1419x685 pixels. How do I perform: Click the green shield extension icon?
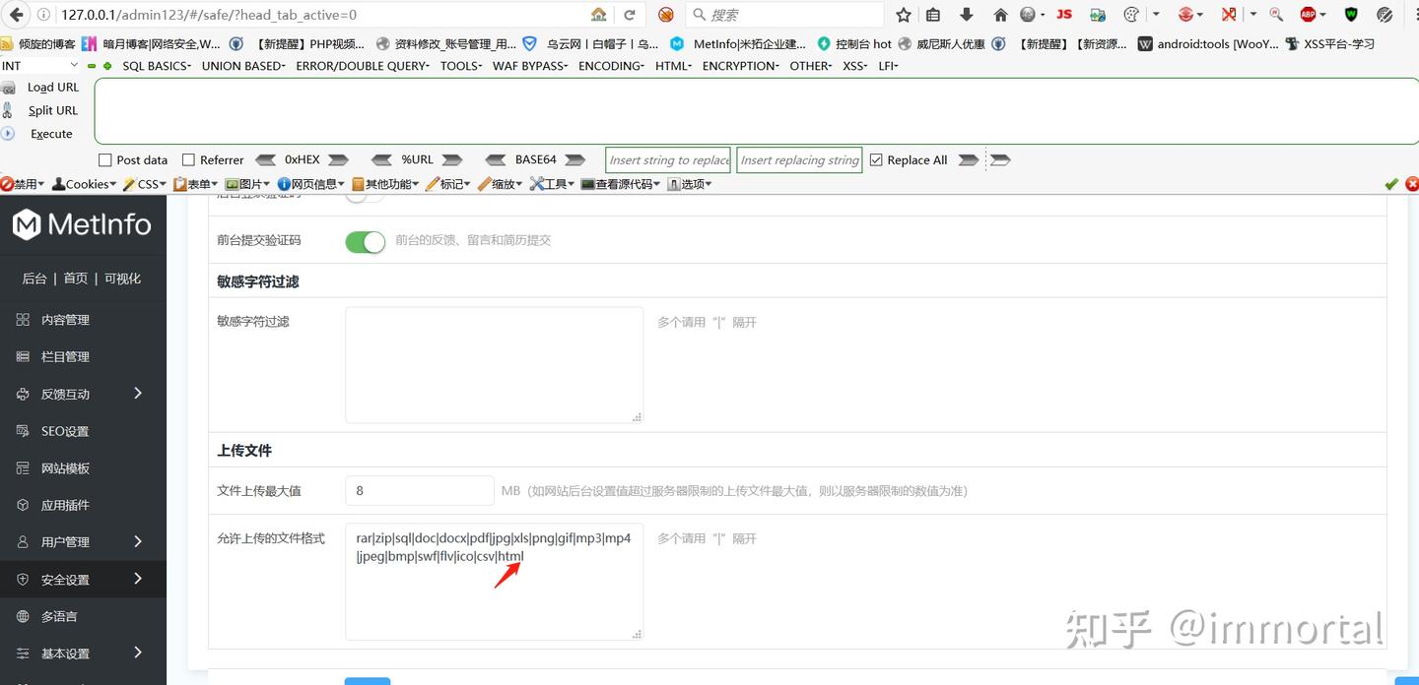coord(1351,15)
